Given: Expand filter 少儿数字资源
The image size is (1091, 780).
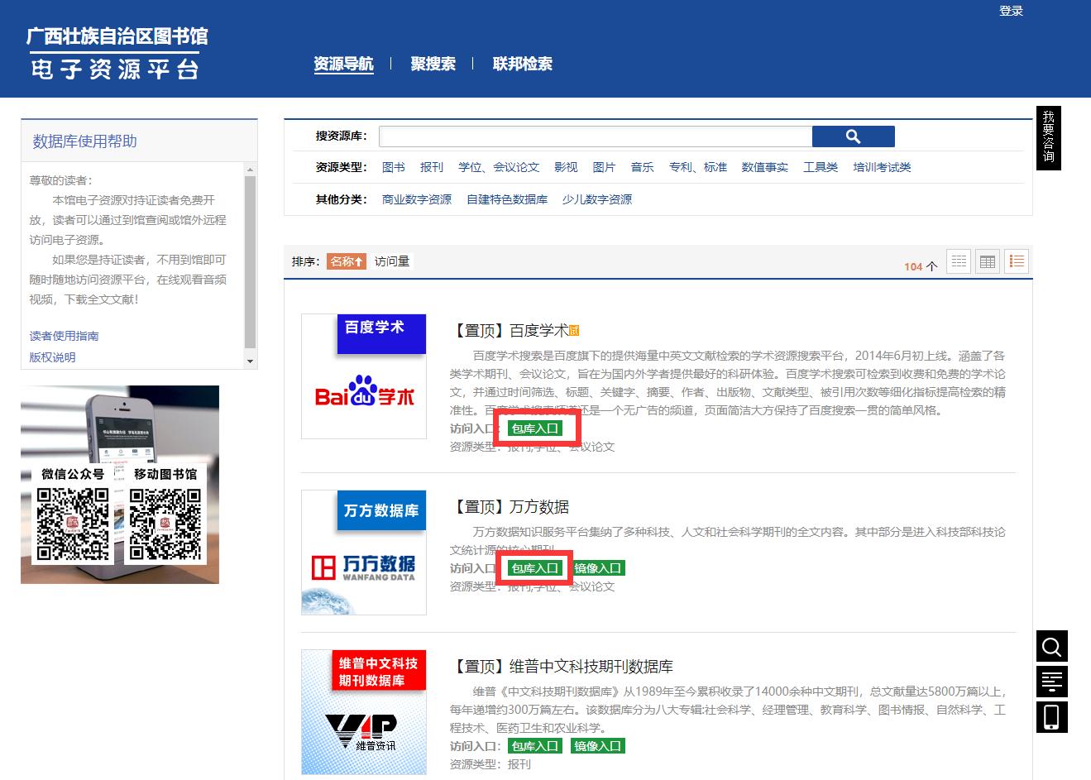Looking at the screenshot, I should pos(597,199).
